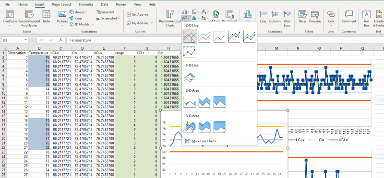Insert a SmartArt graphic
Viewport: 384px width, 178px height.
pos(105,12)
